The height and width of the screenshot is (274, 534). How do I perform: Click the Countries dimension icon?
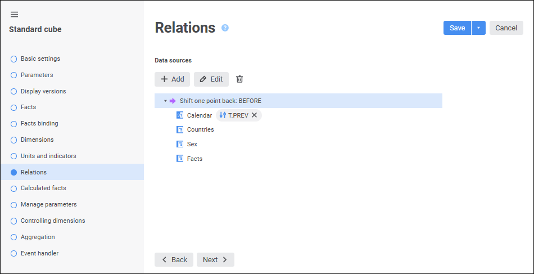[x=180, y=129]
